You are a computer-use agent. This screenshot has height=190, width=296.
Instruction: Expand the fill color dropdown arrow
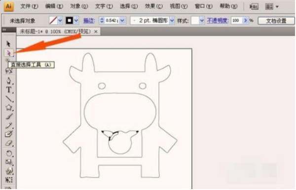(60, 20)
